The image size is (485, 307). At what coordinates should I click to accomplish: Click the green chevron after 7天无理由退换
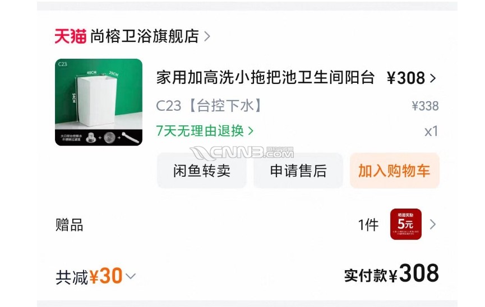point(251,131)
